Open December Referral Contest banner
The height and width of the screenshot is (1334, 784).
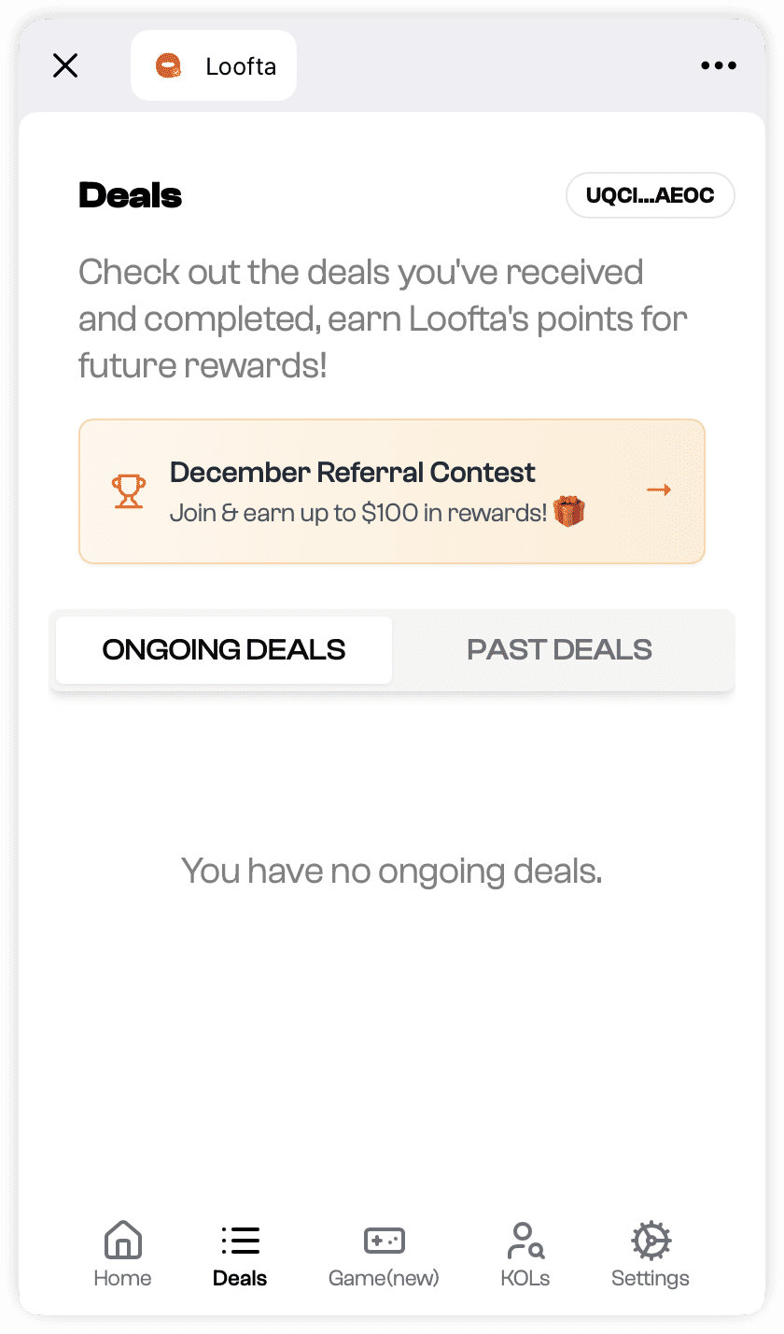click(x=392, y=491)
